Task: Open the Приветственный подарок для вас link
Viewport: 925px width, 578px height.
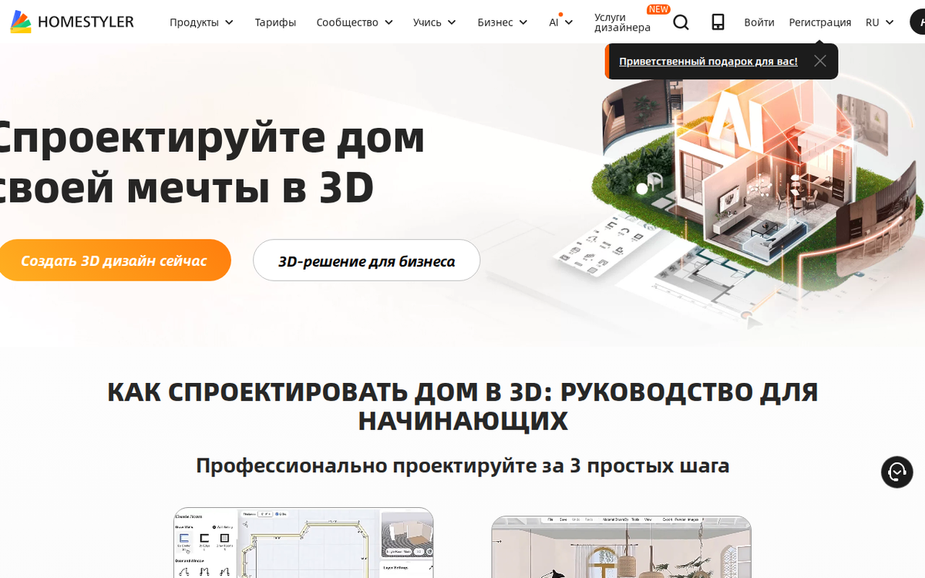Action: 708,61
